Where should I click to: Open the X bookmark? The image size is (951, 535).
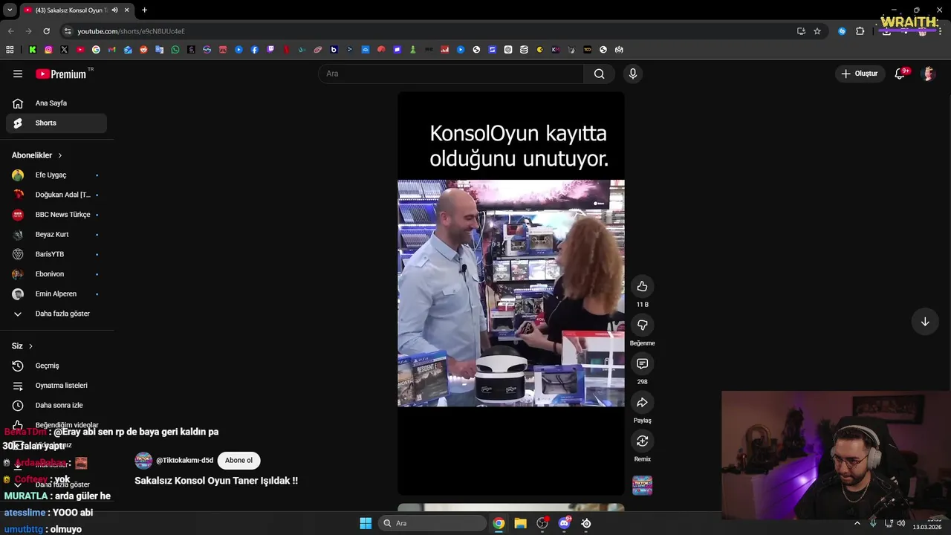coord(64,50)
